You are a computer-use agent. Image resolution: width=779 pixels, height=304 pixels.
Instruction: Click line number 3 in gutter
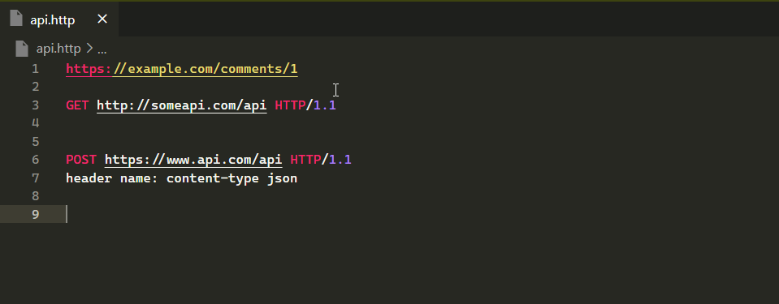tap(35, 105)
